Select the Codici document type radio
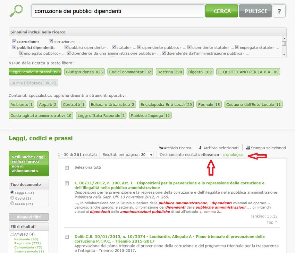The width and height of the screenshot is (295, 253). 12,198
